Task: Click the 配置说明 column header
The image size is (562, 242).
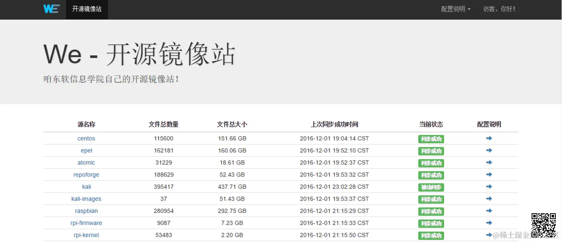Action: [x=489, y=124]
